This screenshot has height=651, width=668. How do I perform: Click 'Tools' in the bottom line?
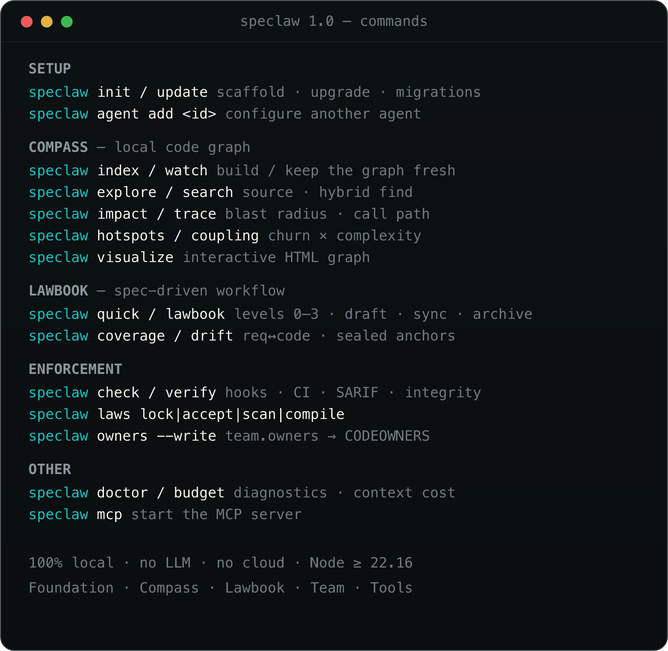tap(391, 588)
